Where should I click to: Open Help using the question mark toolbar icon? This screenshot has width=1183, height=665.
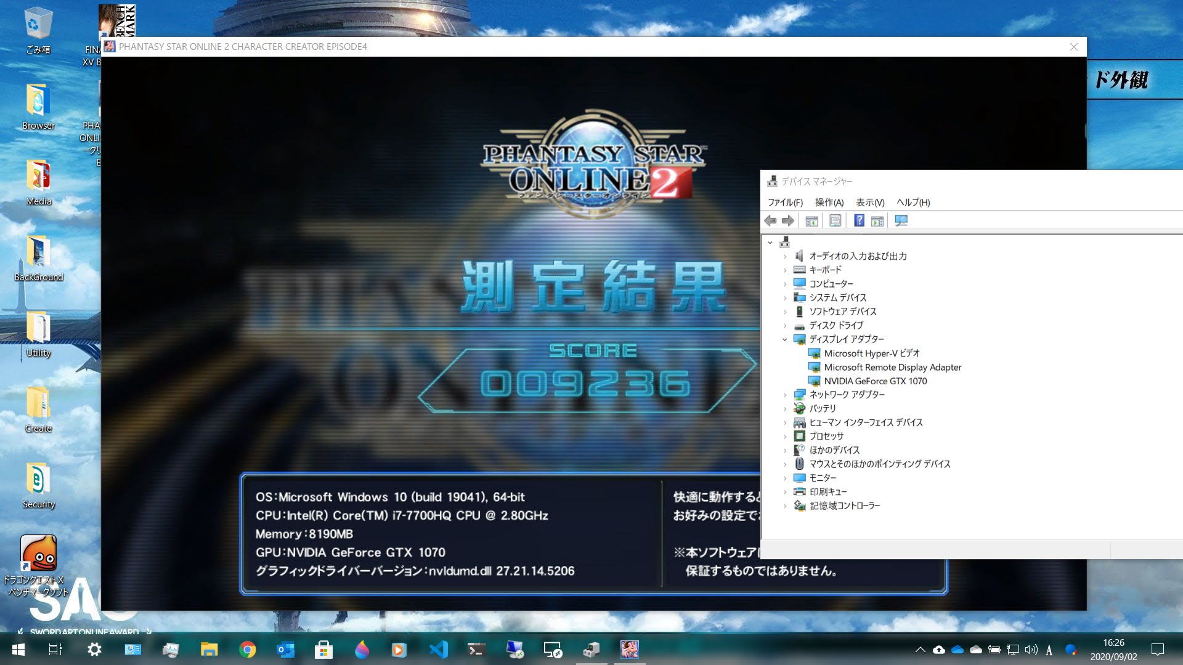[858, 220]
